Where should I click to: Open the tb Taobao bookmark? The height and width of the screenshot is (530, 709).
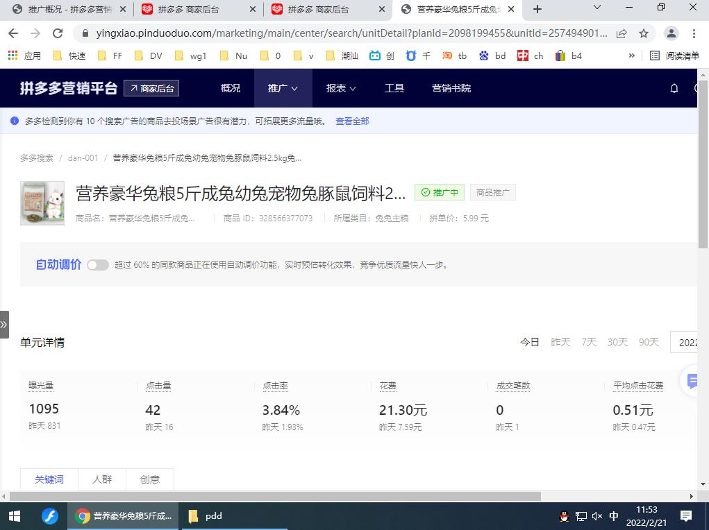pyautogui.click(x=454, y=55)
